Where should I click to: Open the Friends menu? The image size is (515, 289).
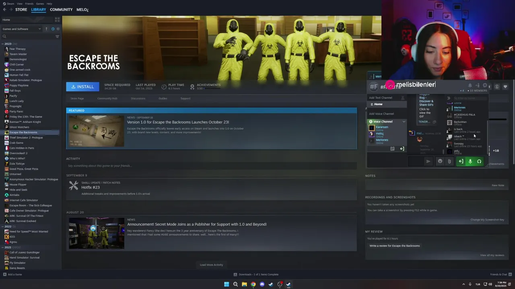click(29, 4)
